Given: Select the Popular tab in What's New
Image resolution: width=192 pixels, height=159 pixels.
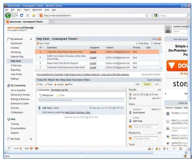Looking at the screenshot, I should [178, 108].
